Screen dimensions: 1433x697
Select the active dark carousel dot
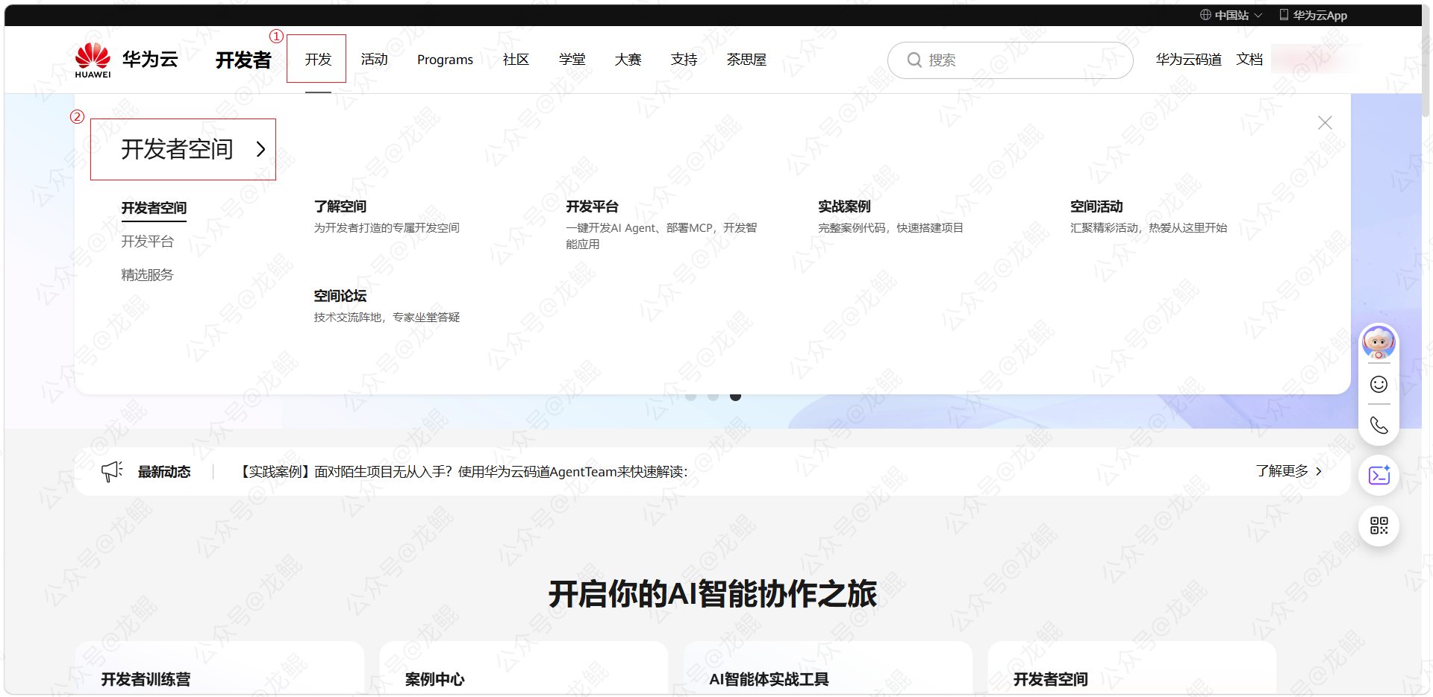(x=735, y=397)
